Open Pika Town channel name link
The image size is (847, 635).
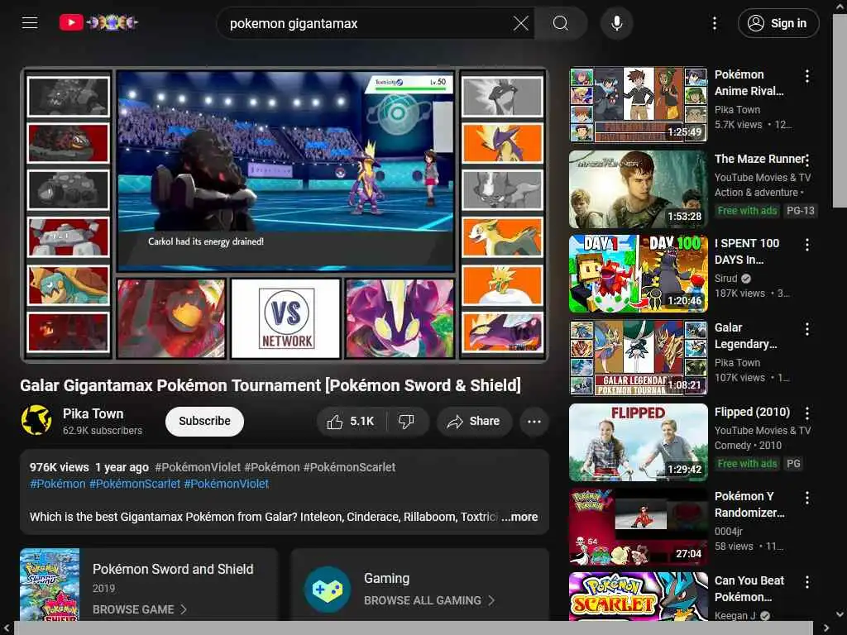click(93, 413)
